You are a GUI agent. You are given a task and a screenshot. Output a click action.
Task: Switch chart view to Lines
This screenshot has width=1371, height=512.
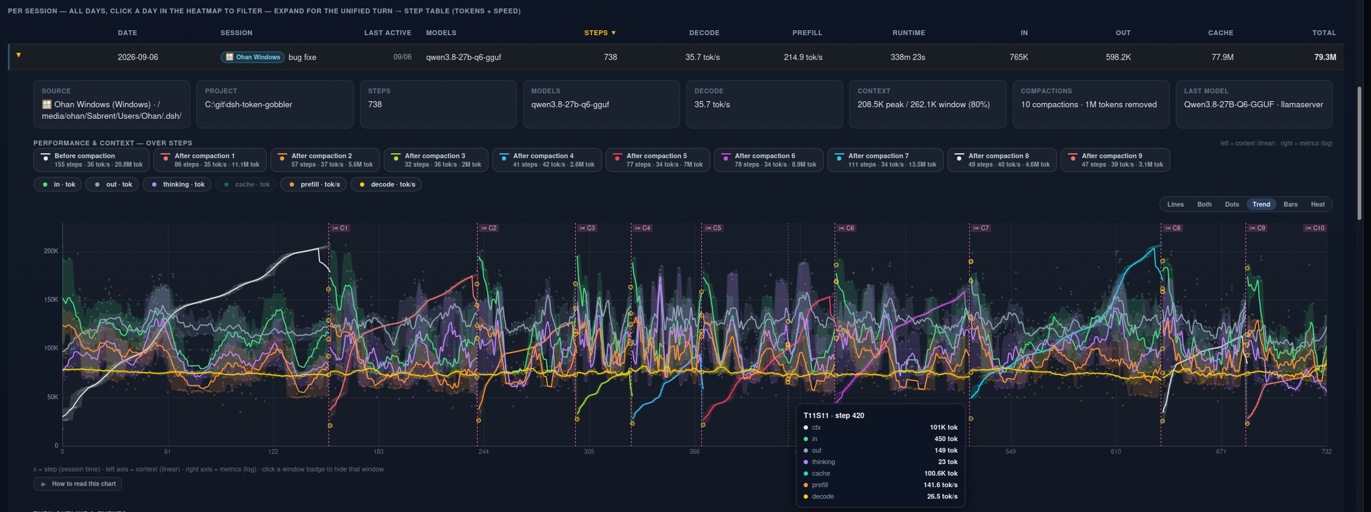(x=1175, y=204)
